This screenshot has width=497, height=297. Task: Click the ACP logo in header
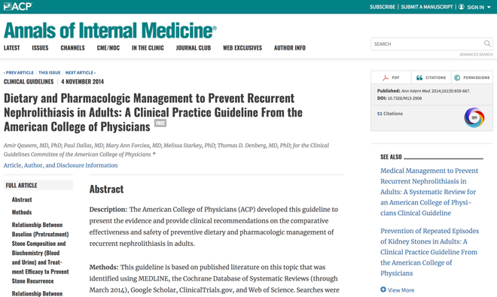coord(18,6)
